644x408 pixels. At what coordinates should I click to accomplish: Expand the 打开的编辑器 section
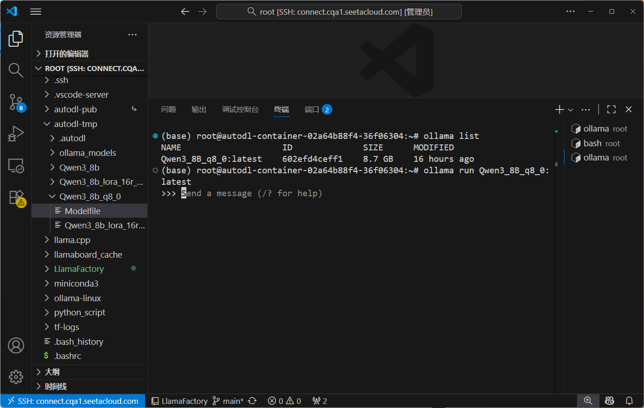(90, 54)
